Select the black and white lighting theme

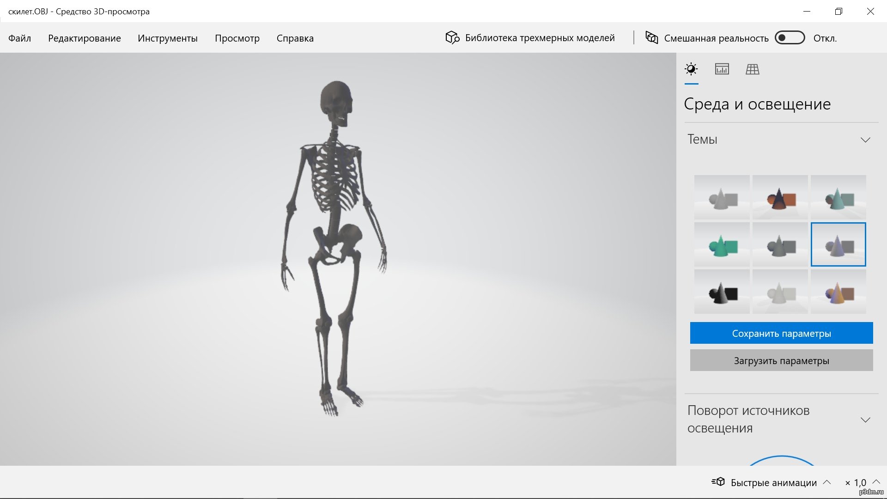(x=722, y=292)
